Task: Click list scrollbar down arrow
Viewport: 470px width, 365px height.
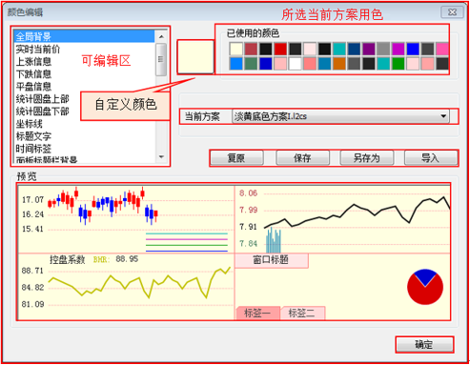Action: pyautogui.click(x=161, y=157)
